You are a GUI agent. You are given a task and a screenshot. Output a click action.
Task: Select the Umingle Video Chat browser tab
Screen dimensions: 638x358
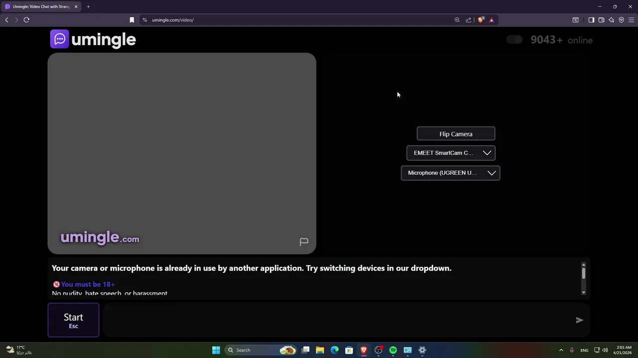pos(41,6)
